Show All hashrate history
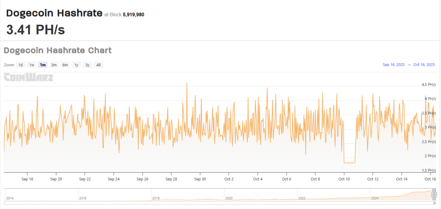Image resolution: width=441 pixels, height=209 pixels. tap(98, 65)
